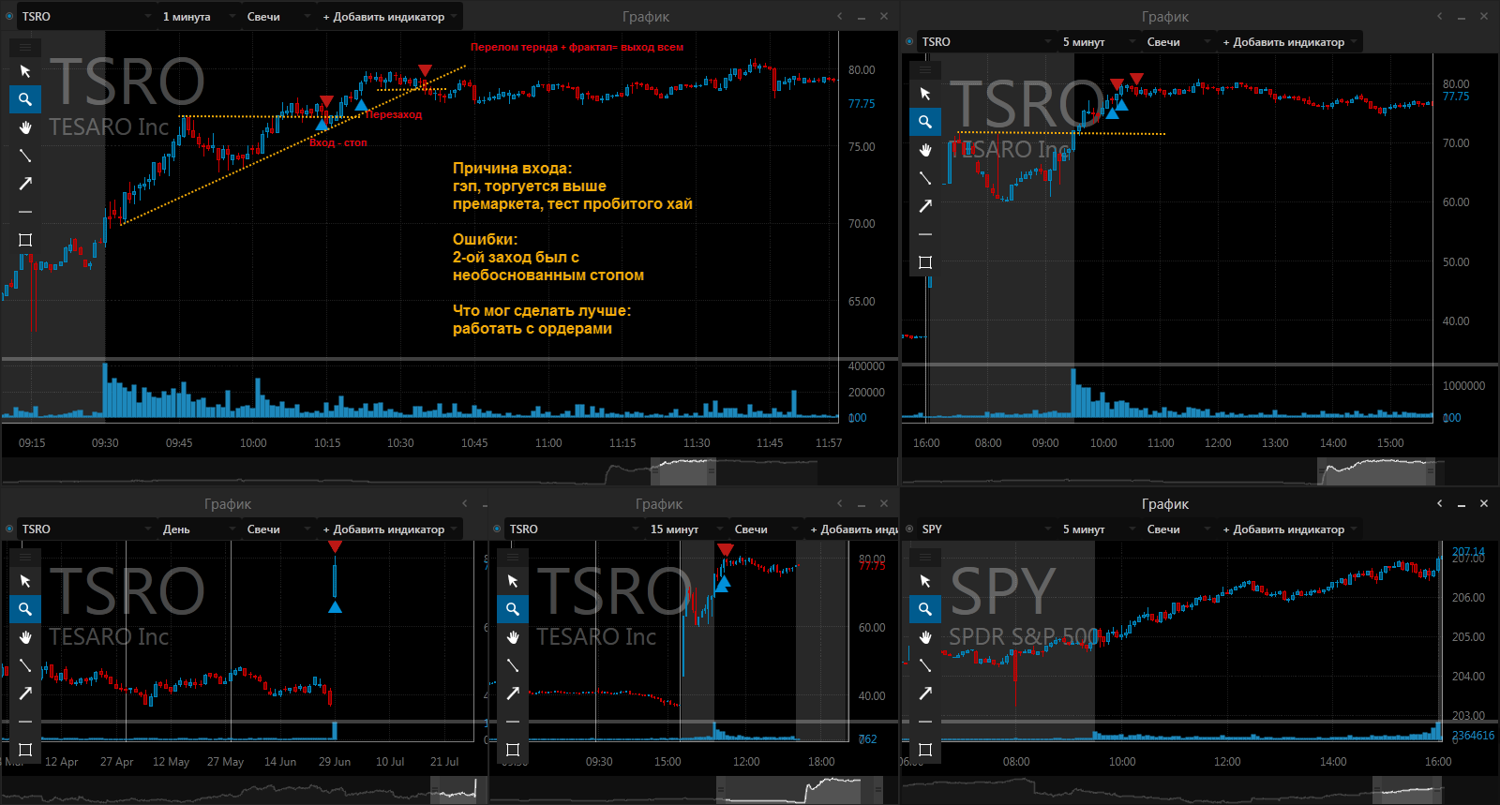Open the "1 минута" timeframe dropdown

tap(198, 17)
